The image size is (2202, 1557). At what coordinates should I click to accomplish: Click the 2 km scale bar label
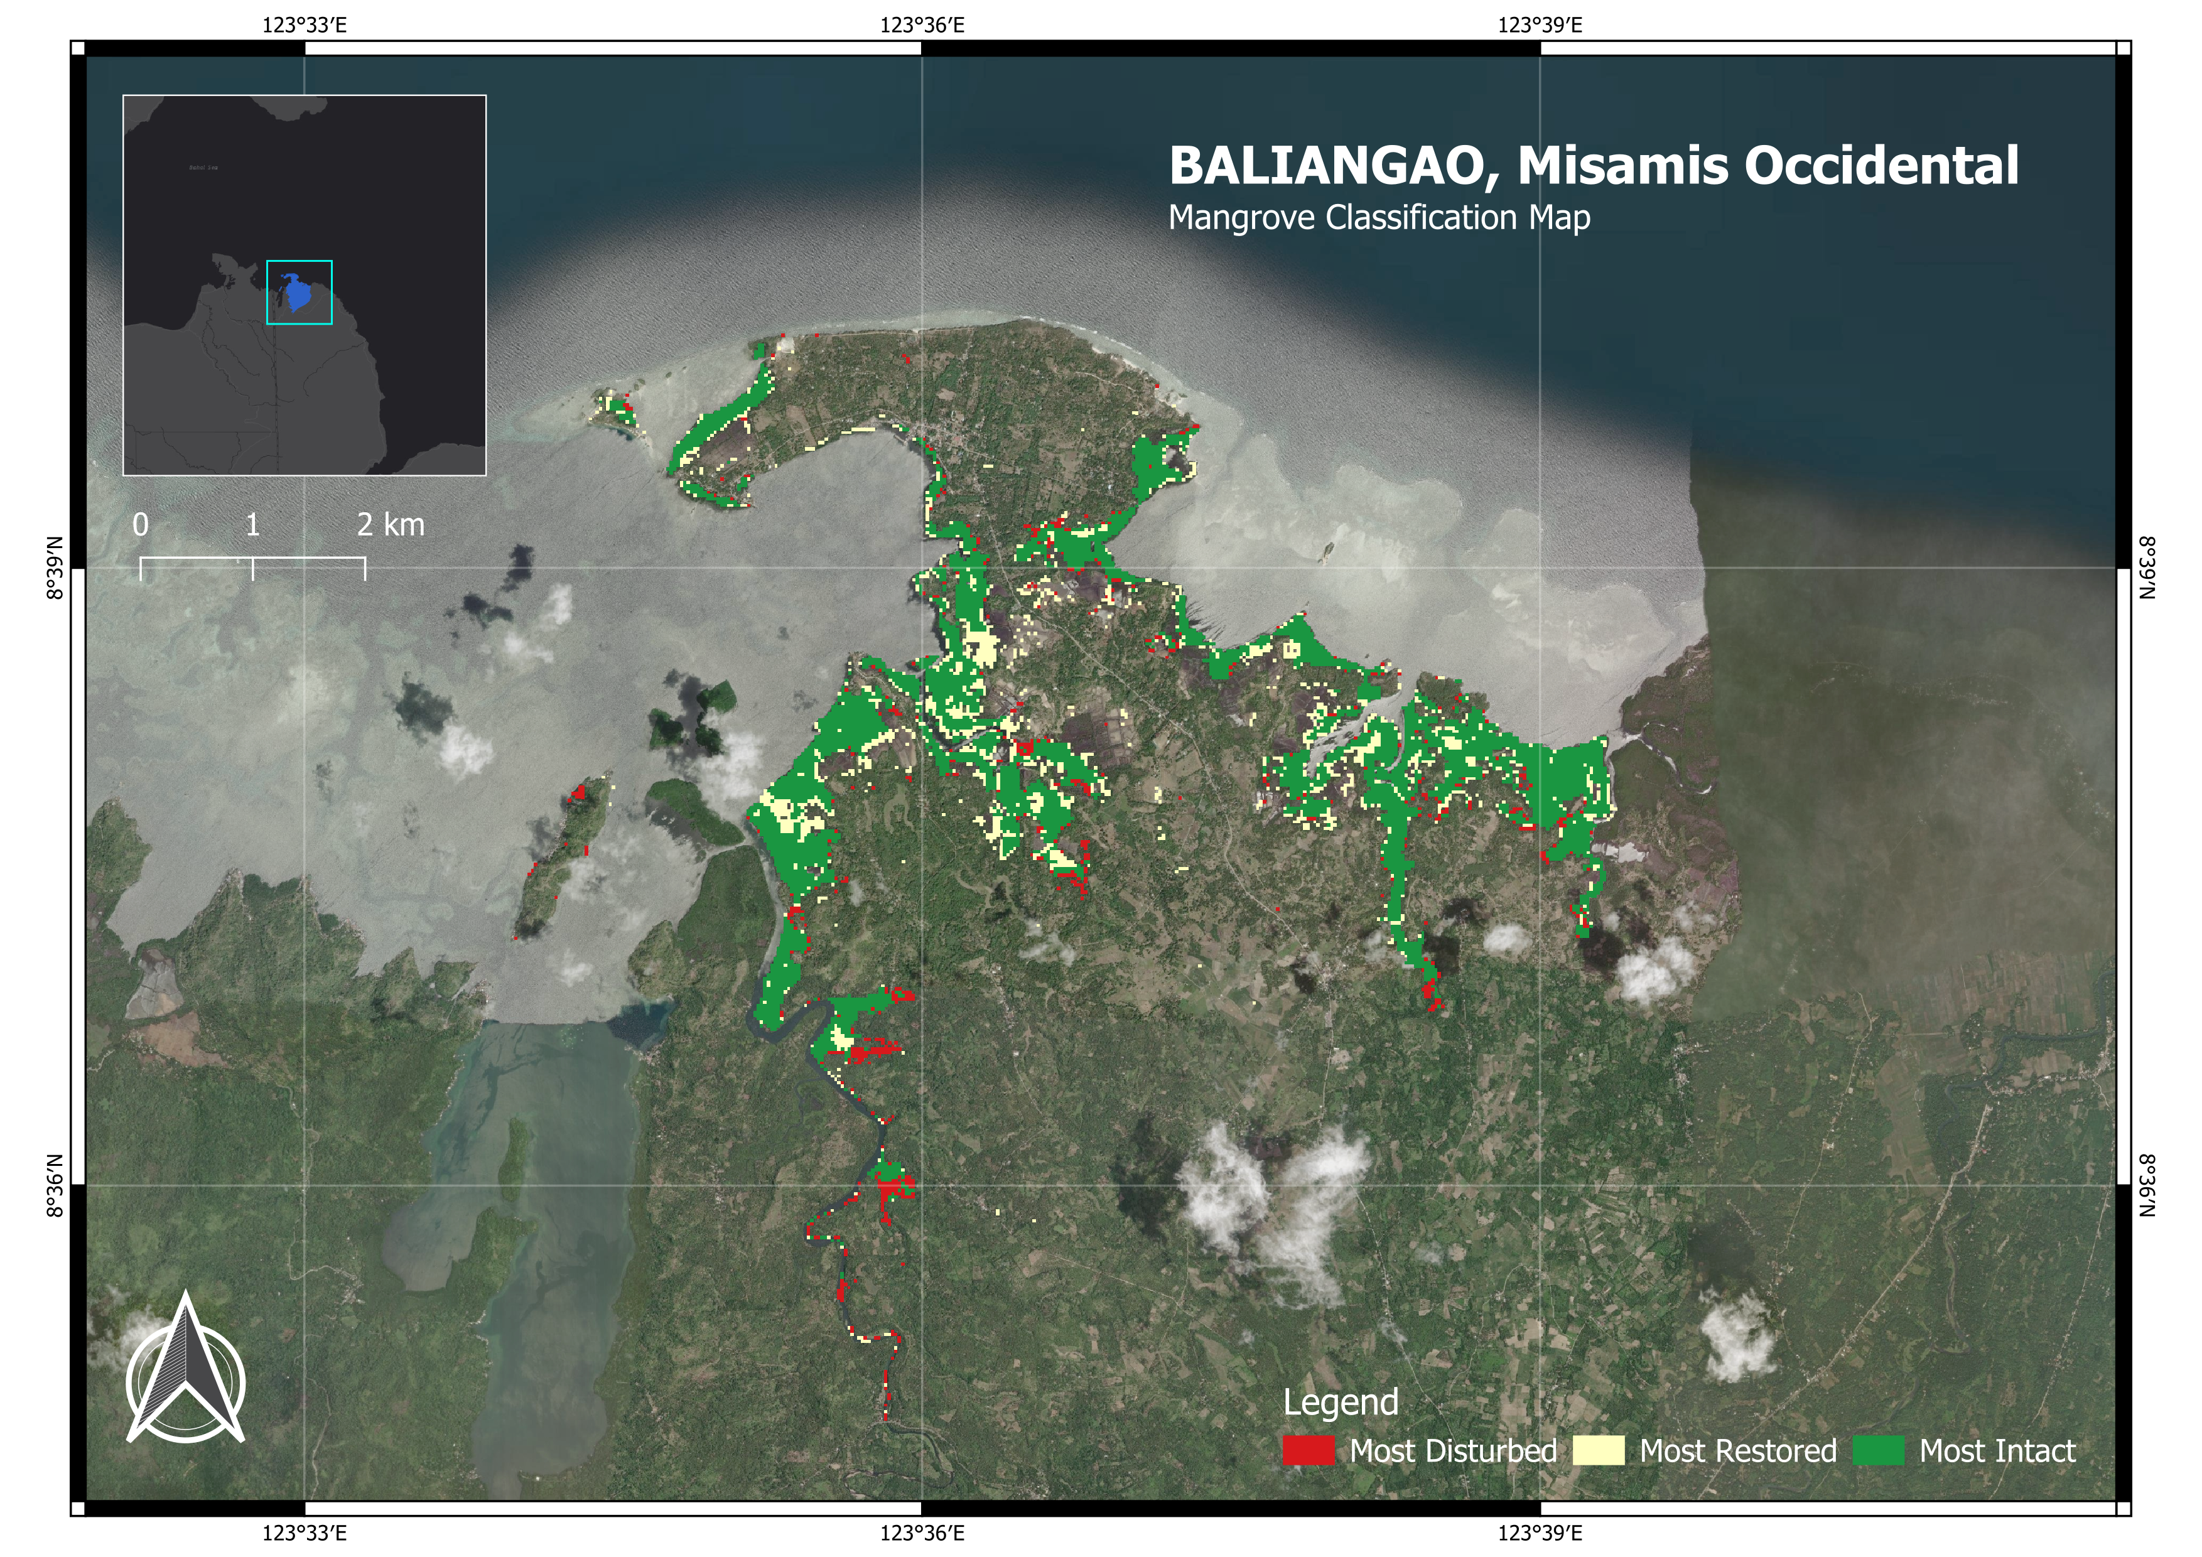(x=391, y=524)
